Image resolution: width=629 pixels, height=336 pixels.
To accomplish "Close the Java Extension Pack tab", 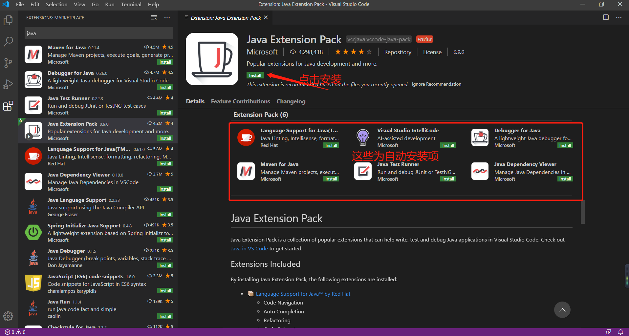I will click(266, 18).
